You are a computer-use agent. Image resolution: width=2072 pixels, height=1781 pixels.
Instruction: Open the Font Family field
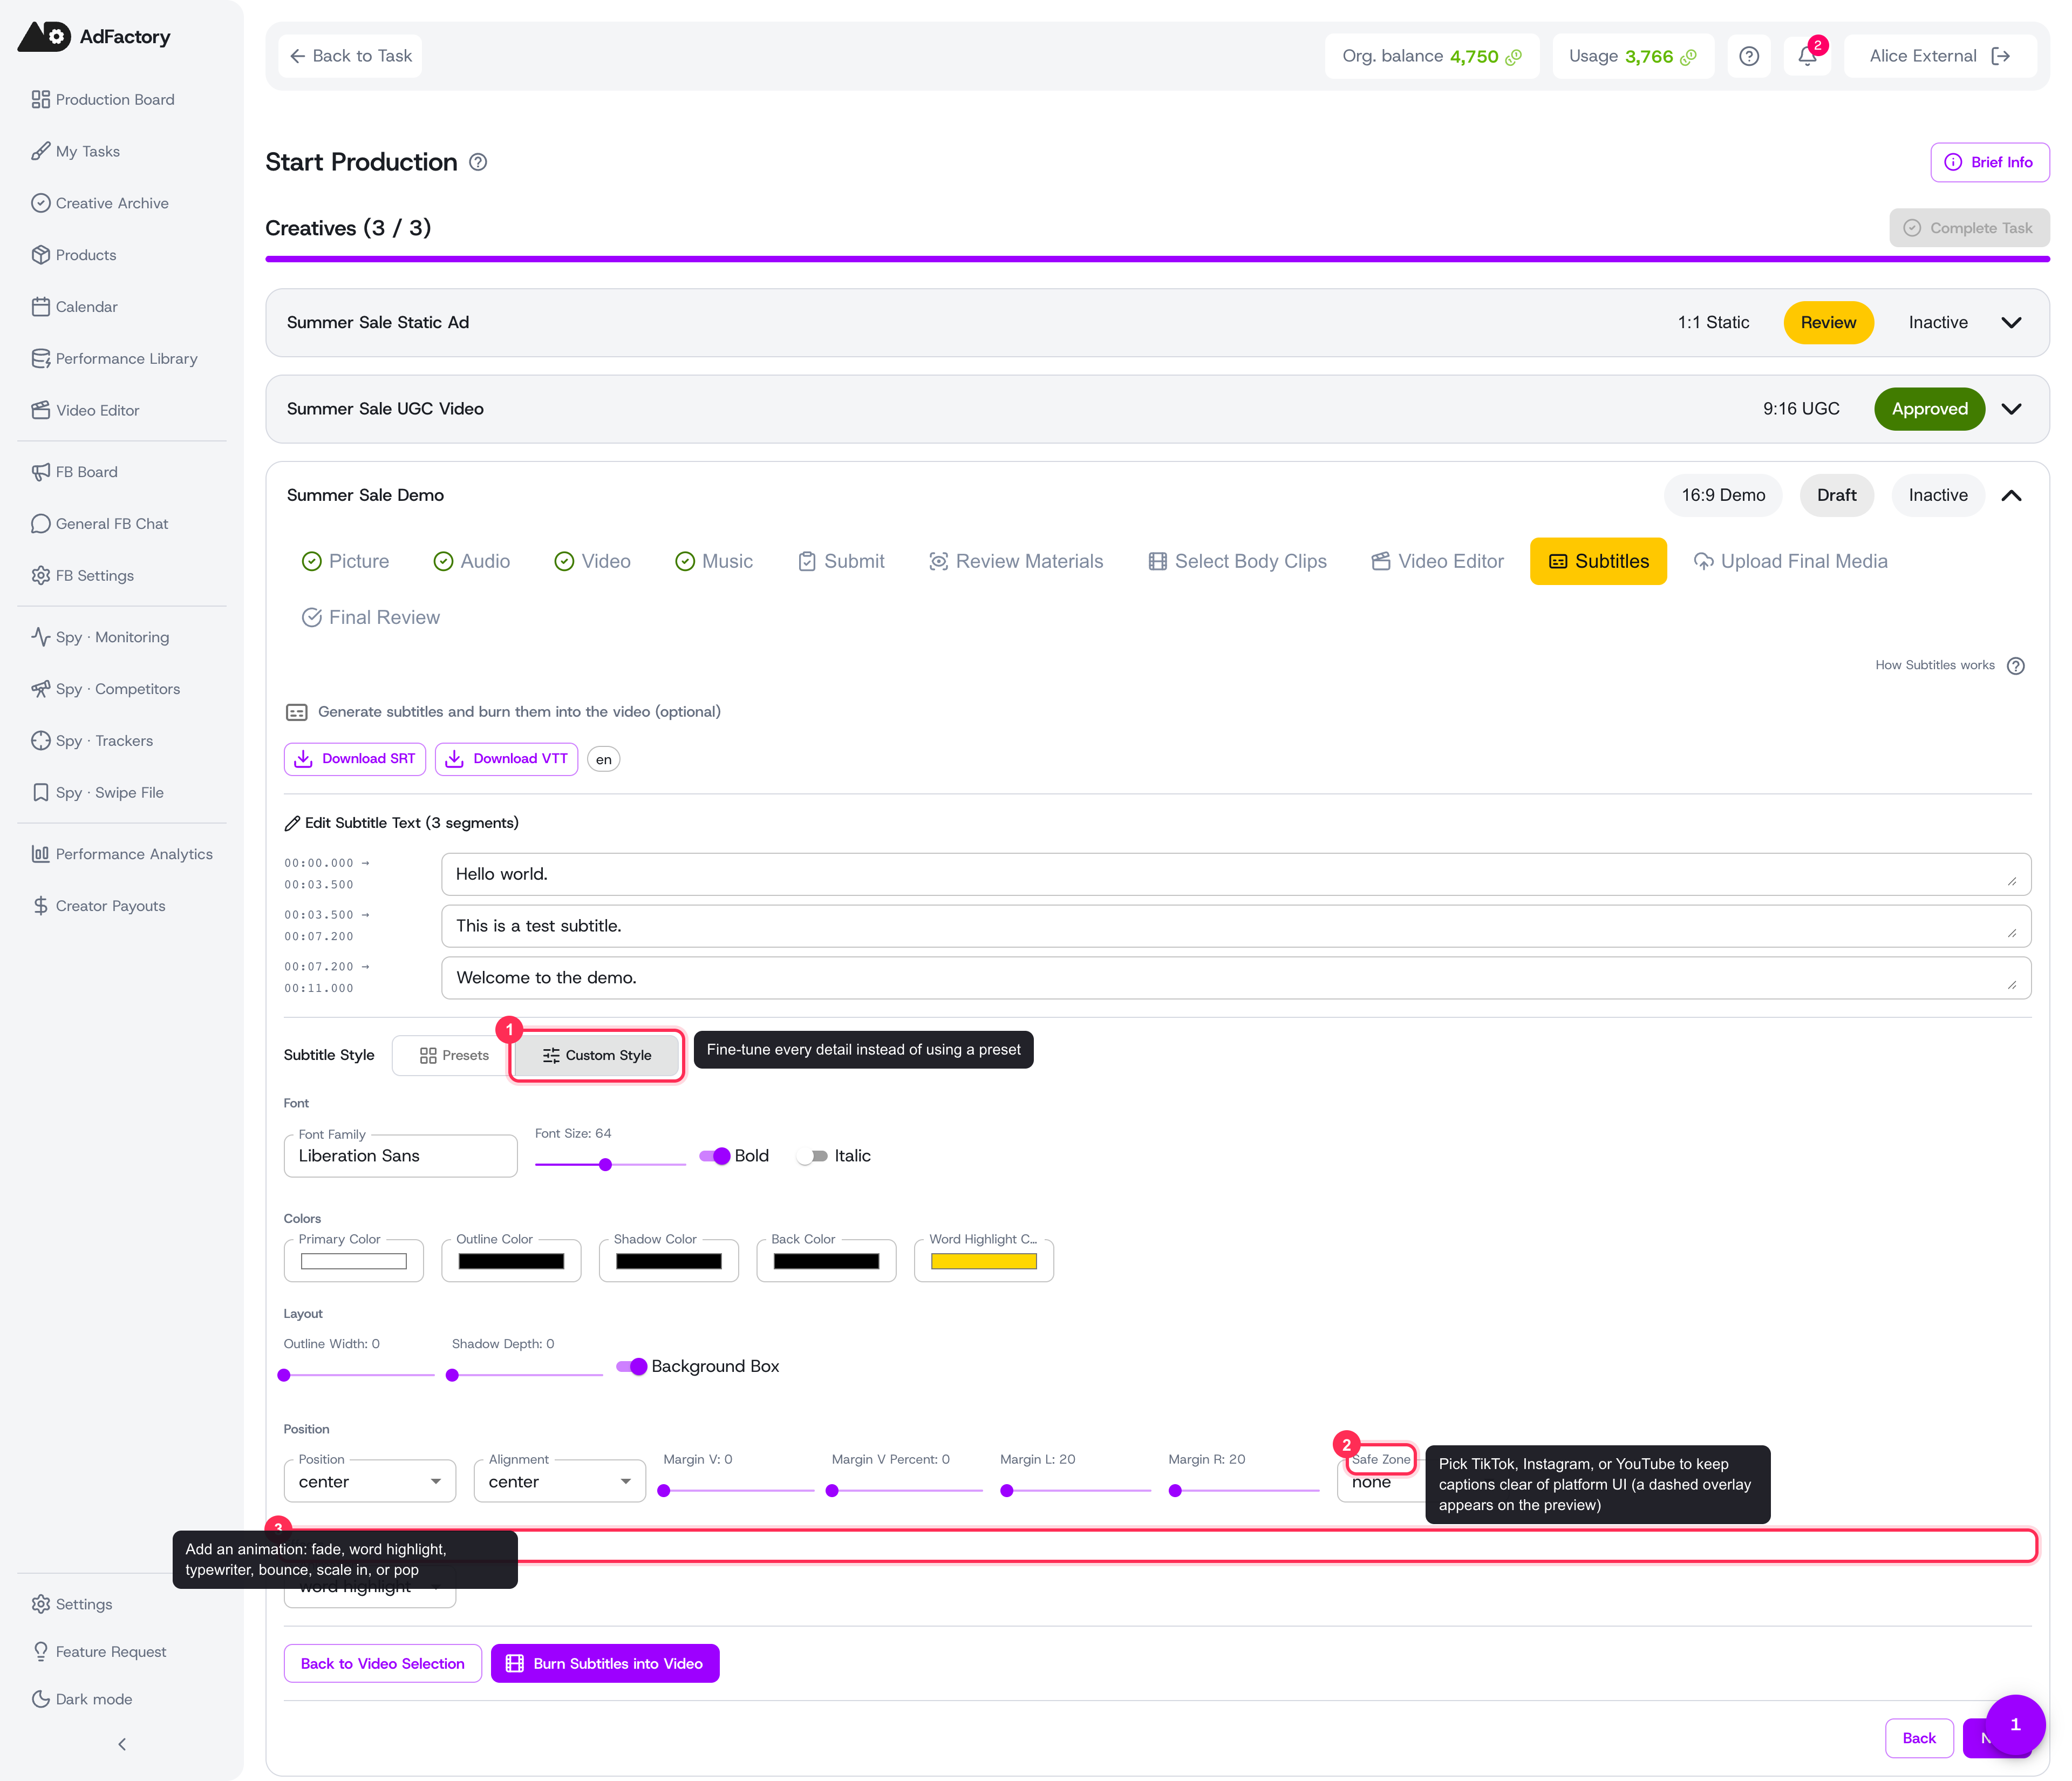pyautogui.click(x=400, y=1156)
